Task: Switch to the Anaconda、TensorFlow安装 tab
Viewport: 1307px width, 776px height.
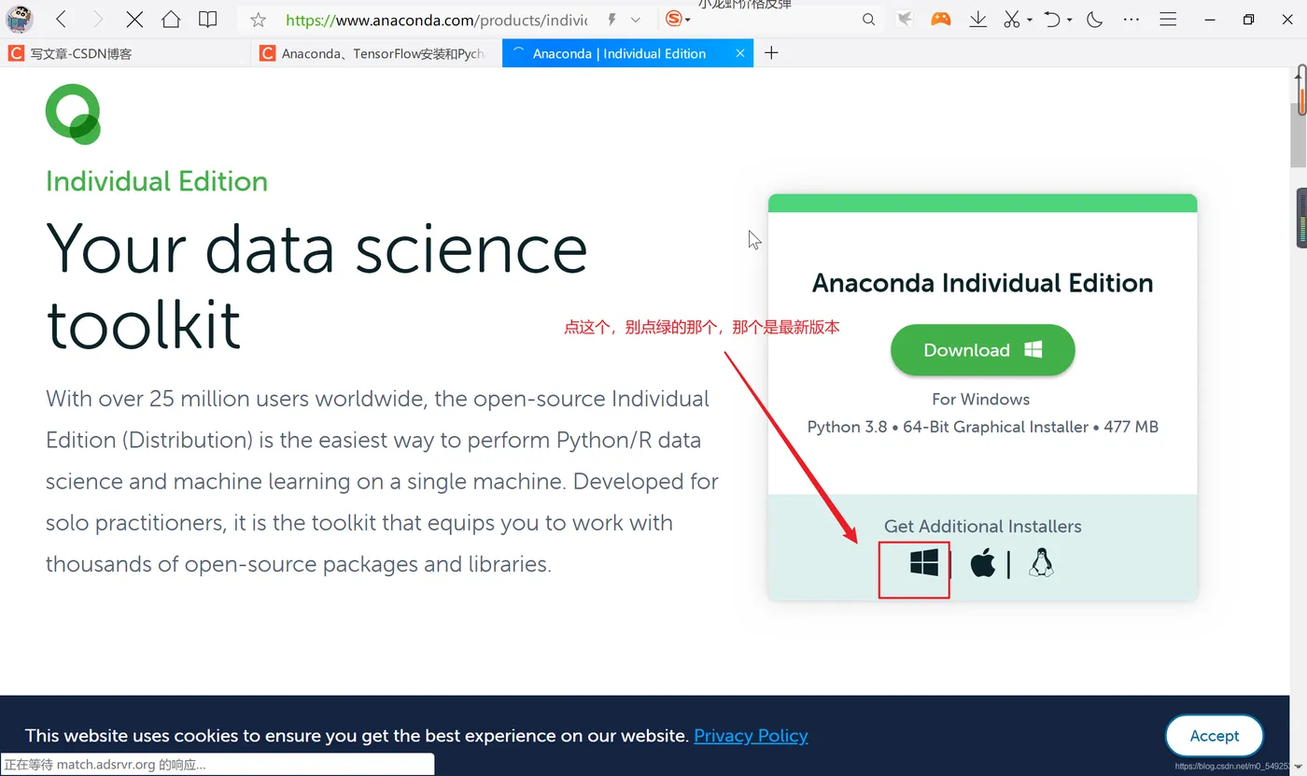Action: point(383,53)
